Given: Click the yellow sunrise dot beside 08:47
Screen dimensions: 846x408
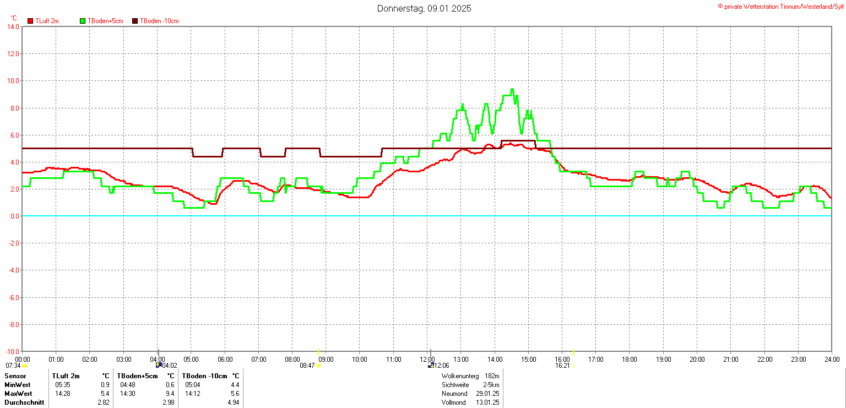Looking at the screenshot, I should click(318, 366).
